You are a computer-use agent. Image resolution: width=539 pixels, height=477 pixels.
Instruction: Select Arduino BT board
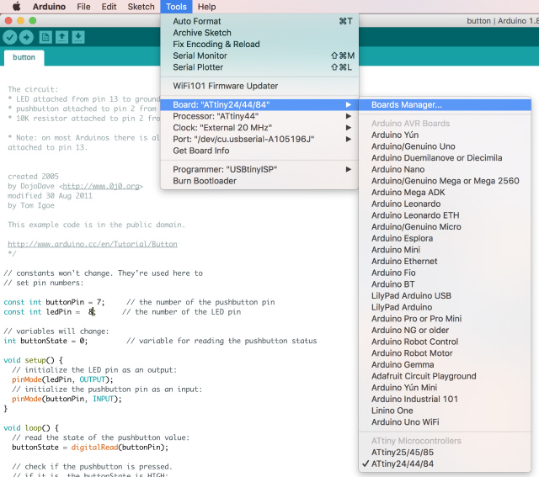click(445, 284)
